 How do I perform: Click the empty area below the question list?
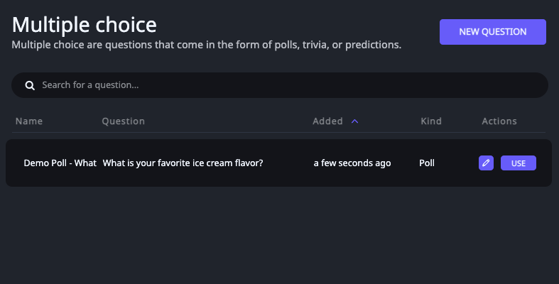click(280, 235)
